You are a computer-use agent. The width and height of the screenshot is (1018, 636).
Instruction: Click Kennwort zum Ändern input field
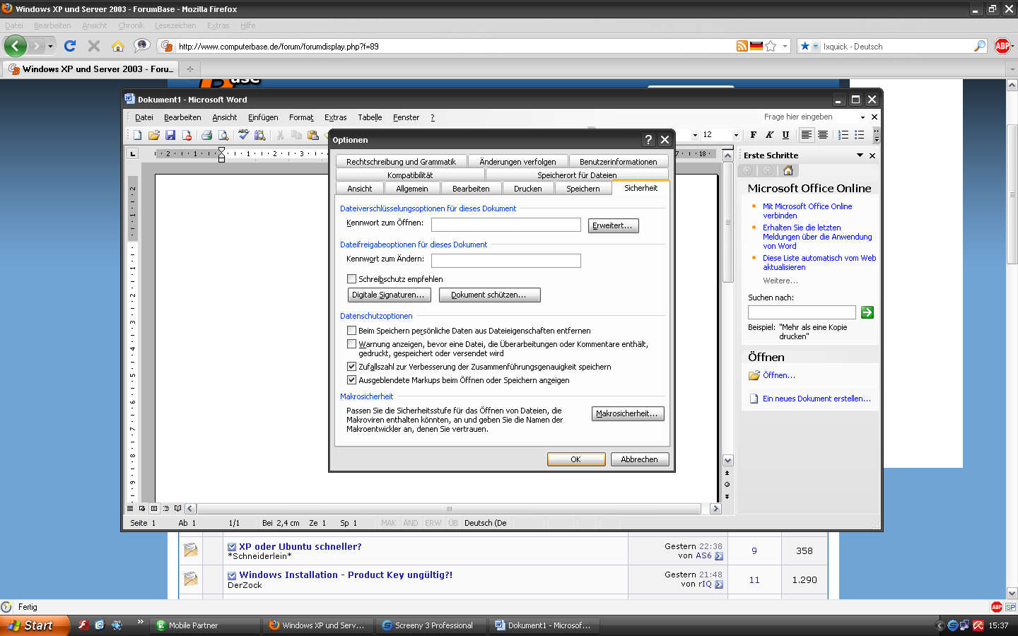tap(506, 261)
